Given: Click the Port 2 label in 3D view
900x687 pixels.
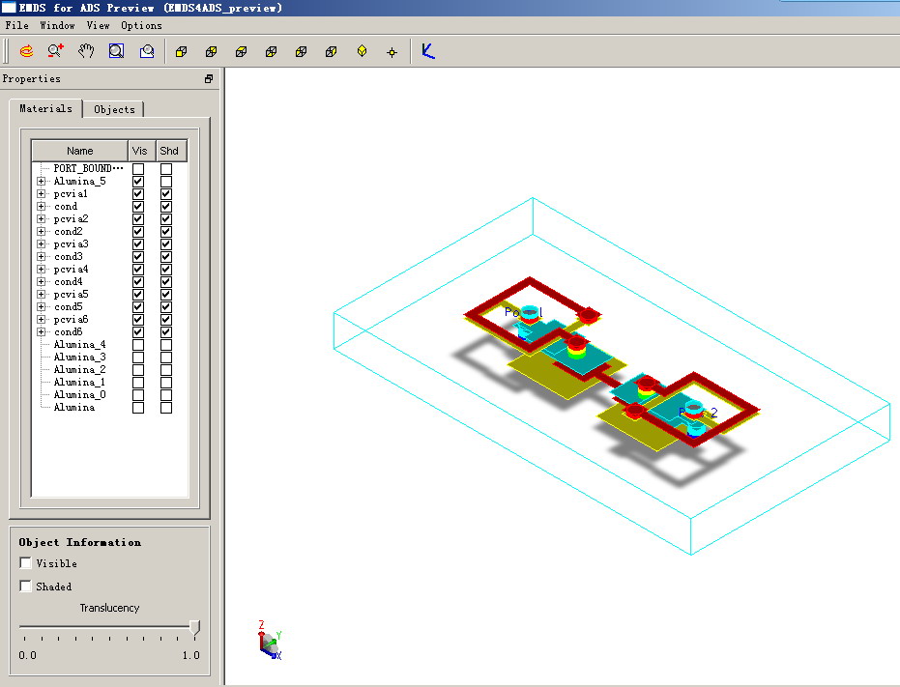Looking at the screenshot, I should [x=698, y=413].
